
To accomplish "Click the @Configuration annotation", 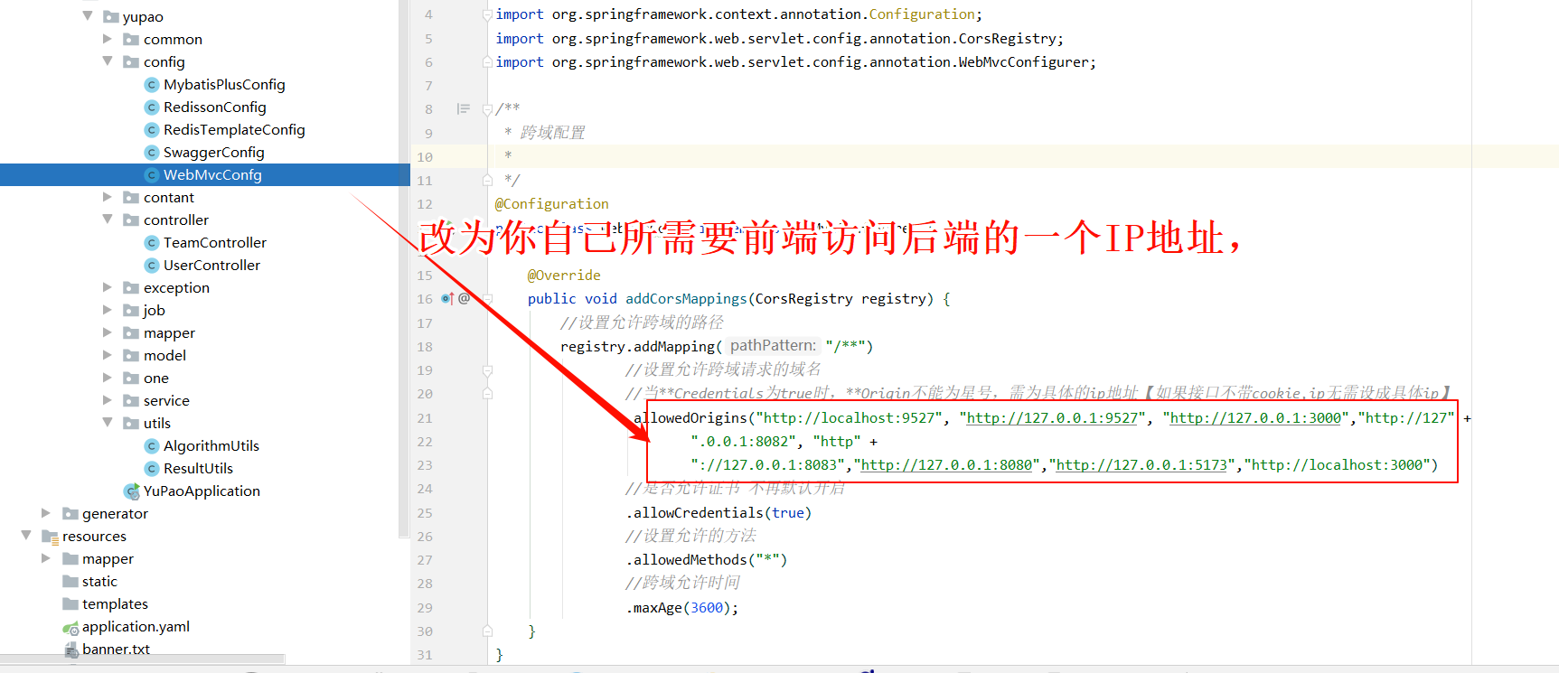I will point(551,204).
